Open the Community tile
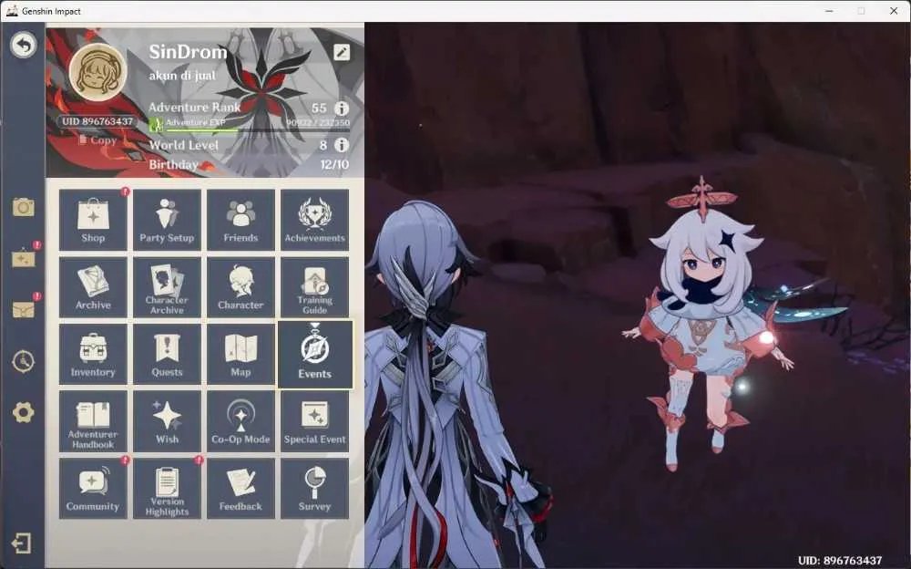 coord(93,489)
